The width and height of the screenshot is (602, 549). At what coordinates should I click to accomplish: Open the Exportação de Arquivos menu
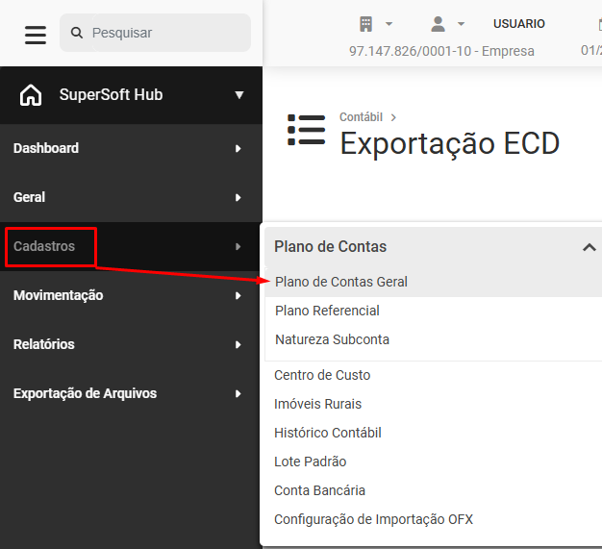[x=131, y=393]
